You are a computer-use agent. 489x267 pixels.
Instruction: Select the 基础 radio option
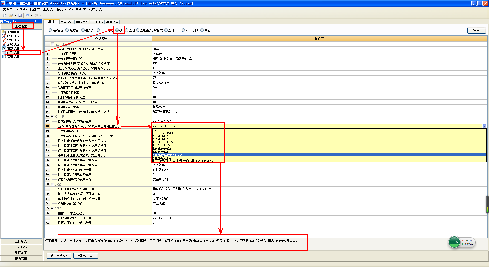coord(130,30)
